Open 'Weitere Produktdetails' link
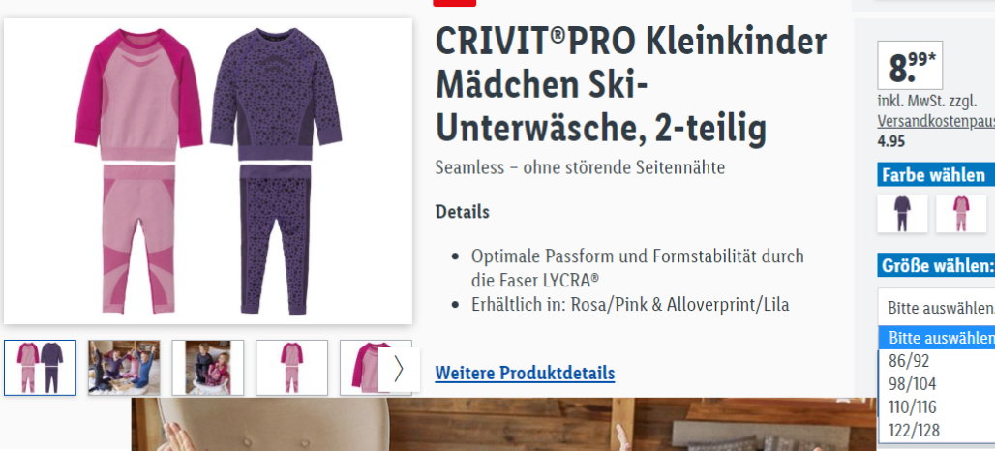Viewport: 995px width, 451px height. coord(525,373)
